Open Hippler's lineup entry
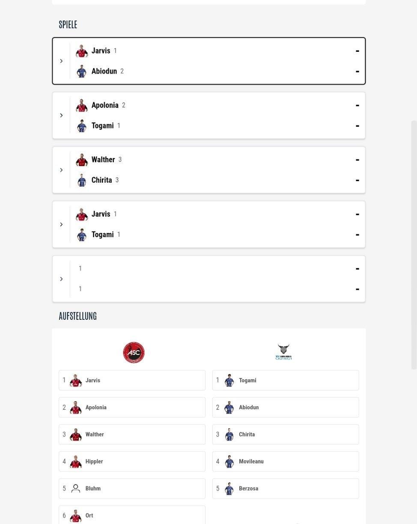 click(132, 461)
